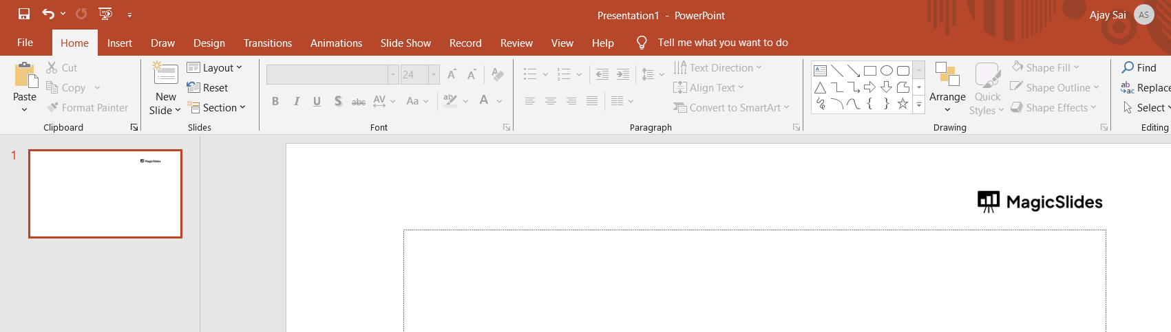The image size is (1171, 332).
Task: Click the Cut button
Action: [62, 67]
